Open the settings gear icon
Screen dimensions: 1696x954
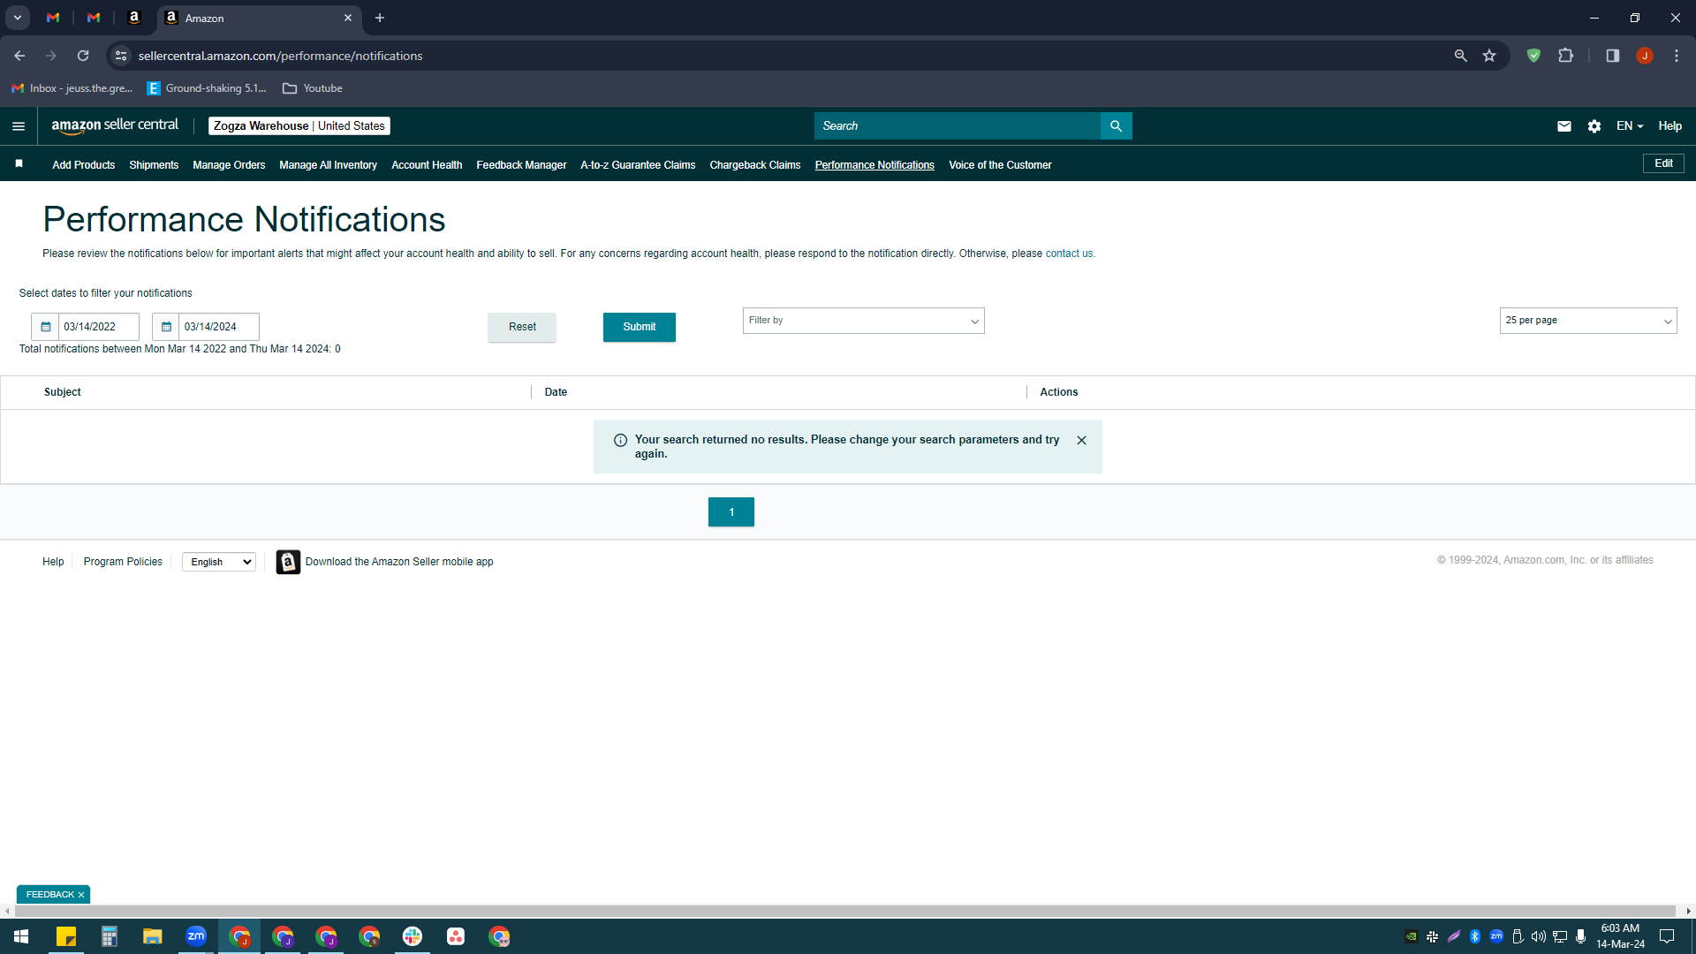coord(1594,126)
